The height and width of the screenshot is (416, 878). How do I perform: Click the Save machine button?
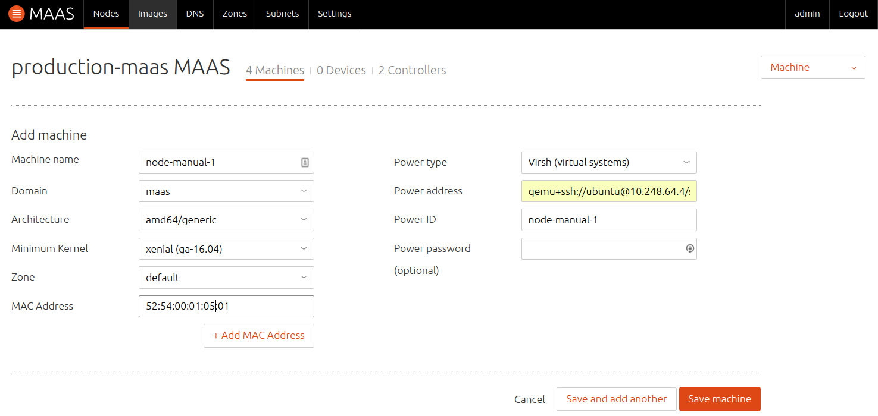point(720,399)
